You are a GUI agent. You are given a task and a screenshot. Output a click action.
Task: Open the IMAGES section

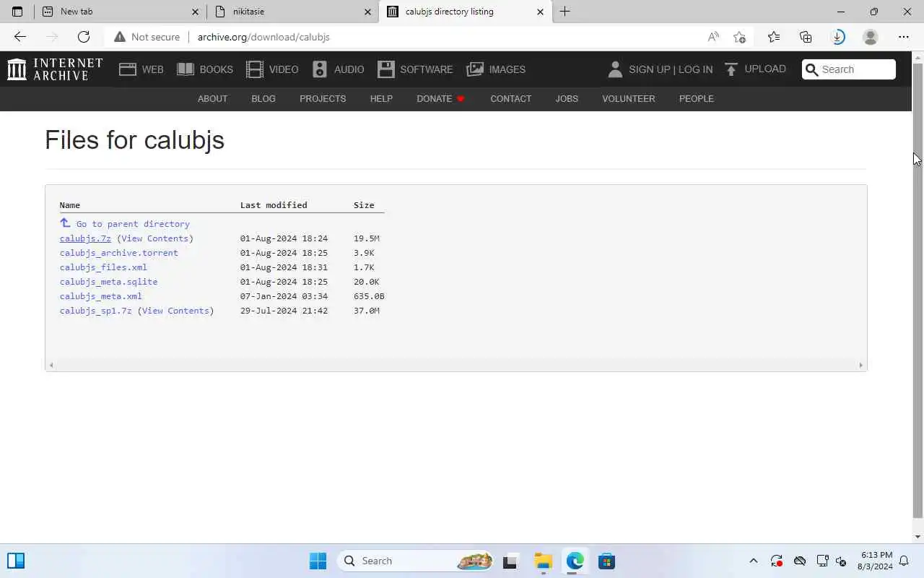pos(496,69)
